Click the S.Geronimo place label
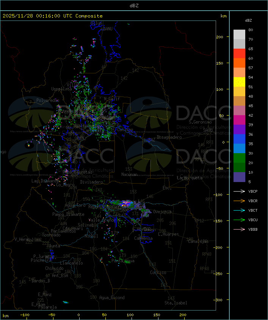Viewport: 268px width, 320px height. tap(200, 122)
